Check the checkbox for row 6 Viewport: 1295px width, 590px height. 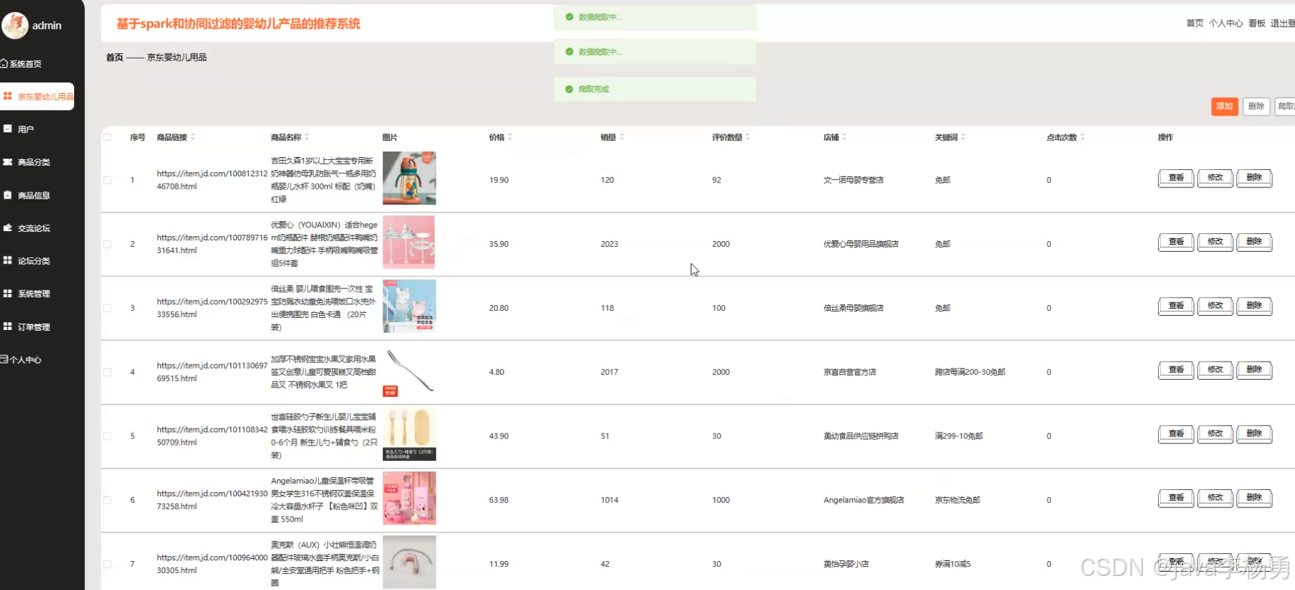[107, 500]
